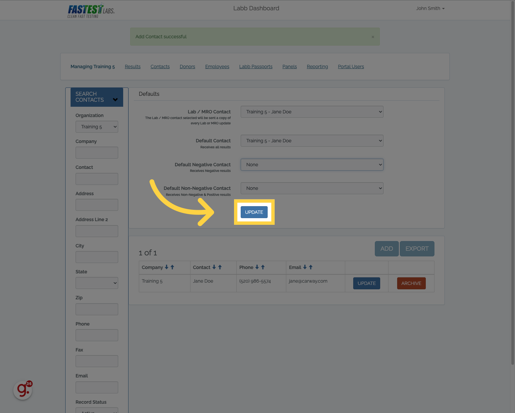Click the EXPORT button
The image size is (515, 413).
point(417,249)
